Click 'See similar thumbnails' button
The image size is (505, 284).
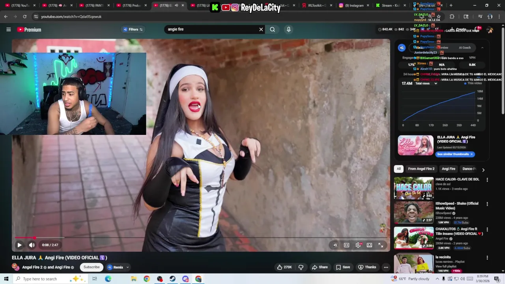tap(455, 154)
